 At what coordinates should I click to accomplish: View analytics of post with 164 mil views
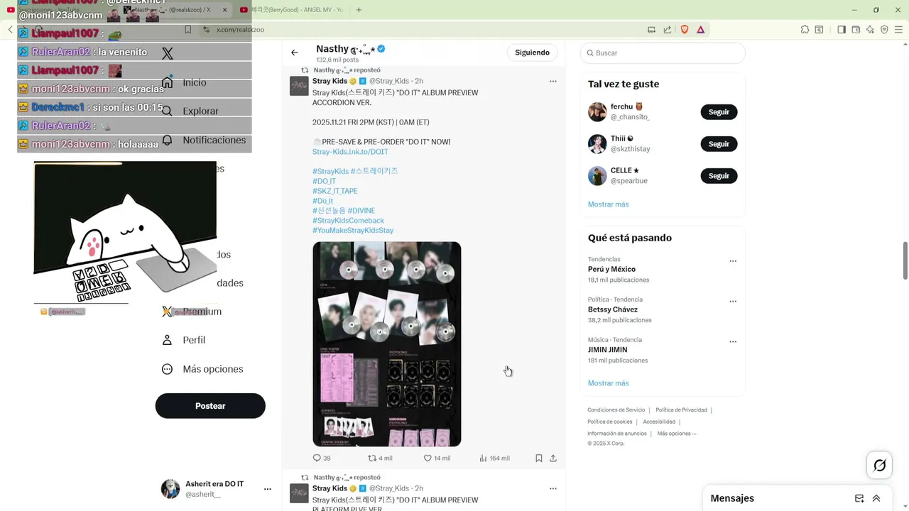494,458
